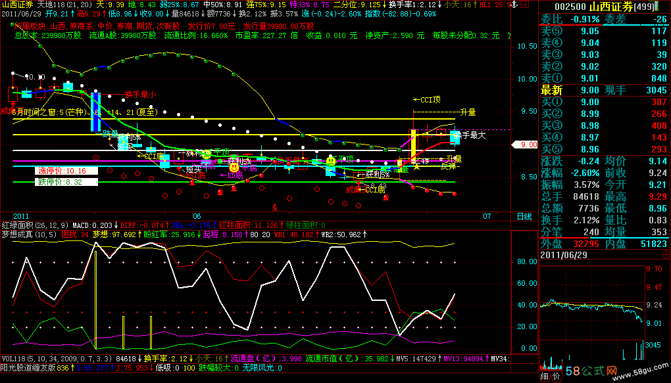Click the anchor icon above the price axis
Image resolution: width=671 pixels, height=383 pixels.
coord(514,5)
